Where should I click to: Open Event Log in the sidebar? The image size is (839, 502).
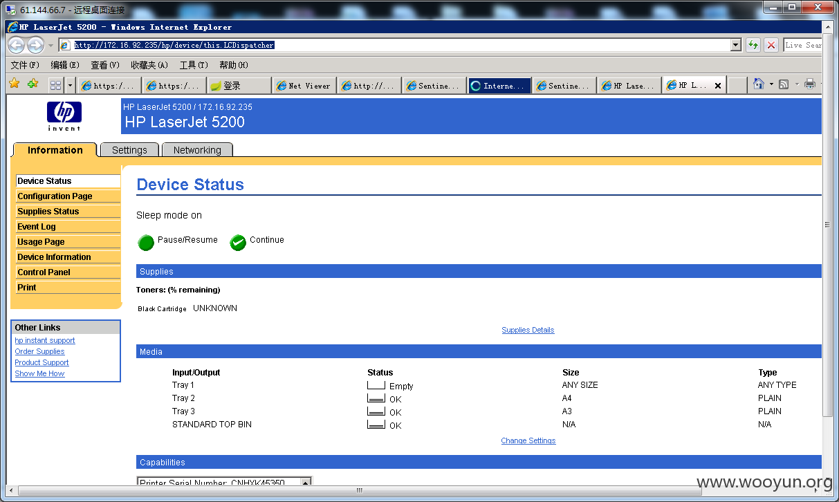click(68, 227)
